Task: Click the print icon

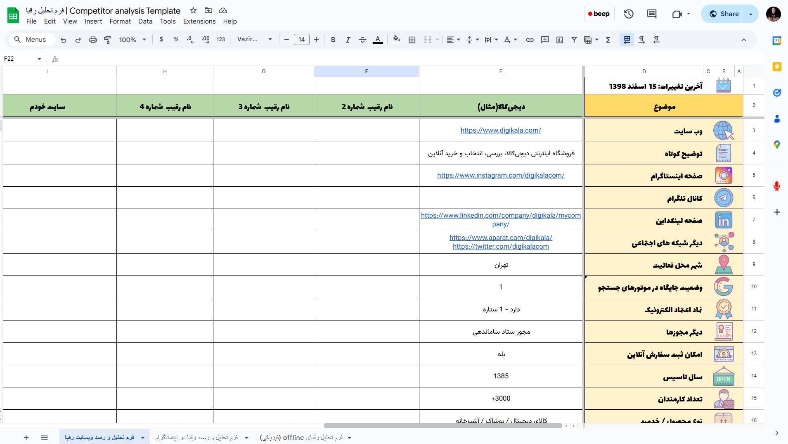Action: pyautogui.click(x=93, y=40)
